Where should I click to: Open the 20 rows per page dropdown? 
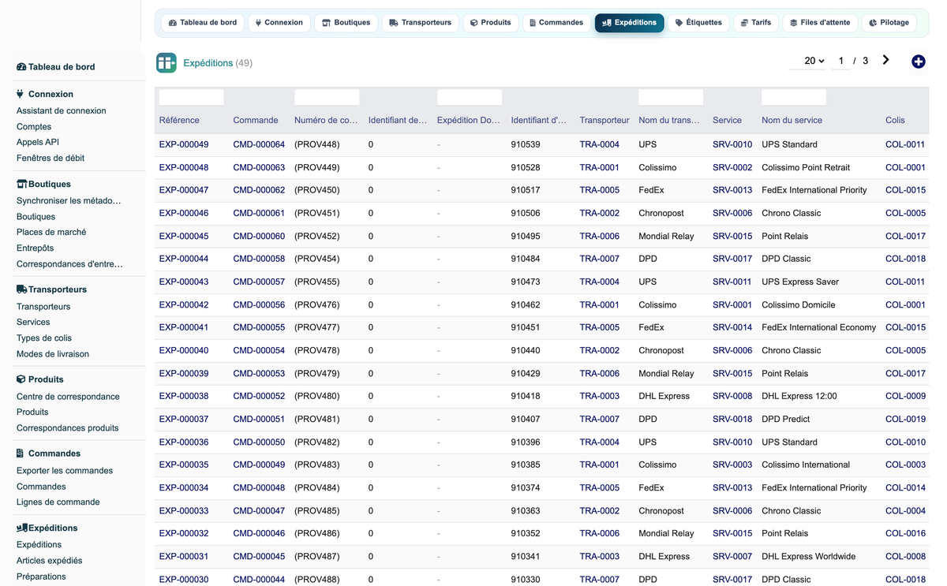point(814,61)
